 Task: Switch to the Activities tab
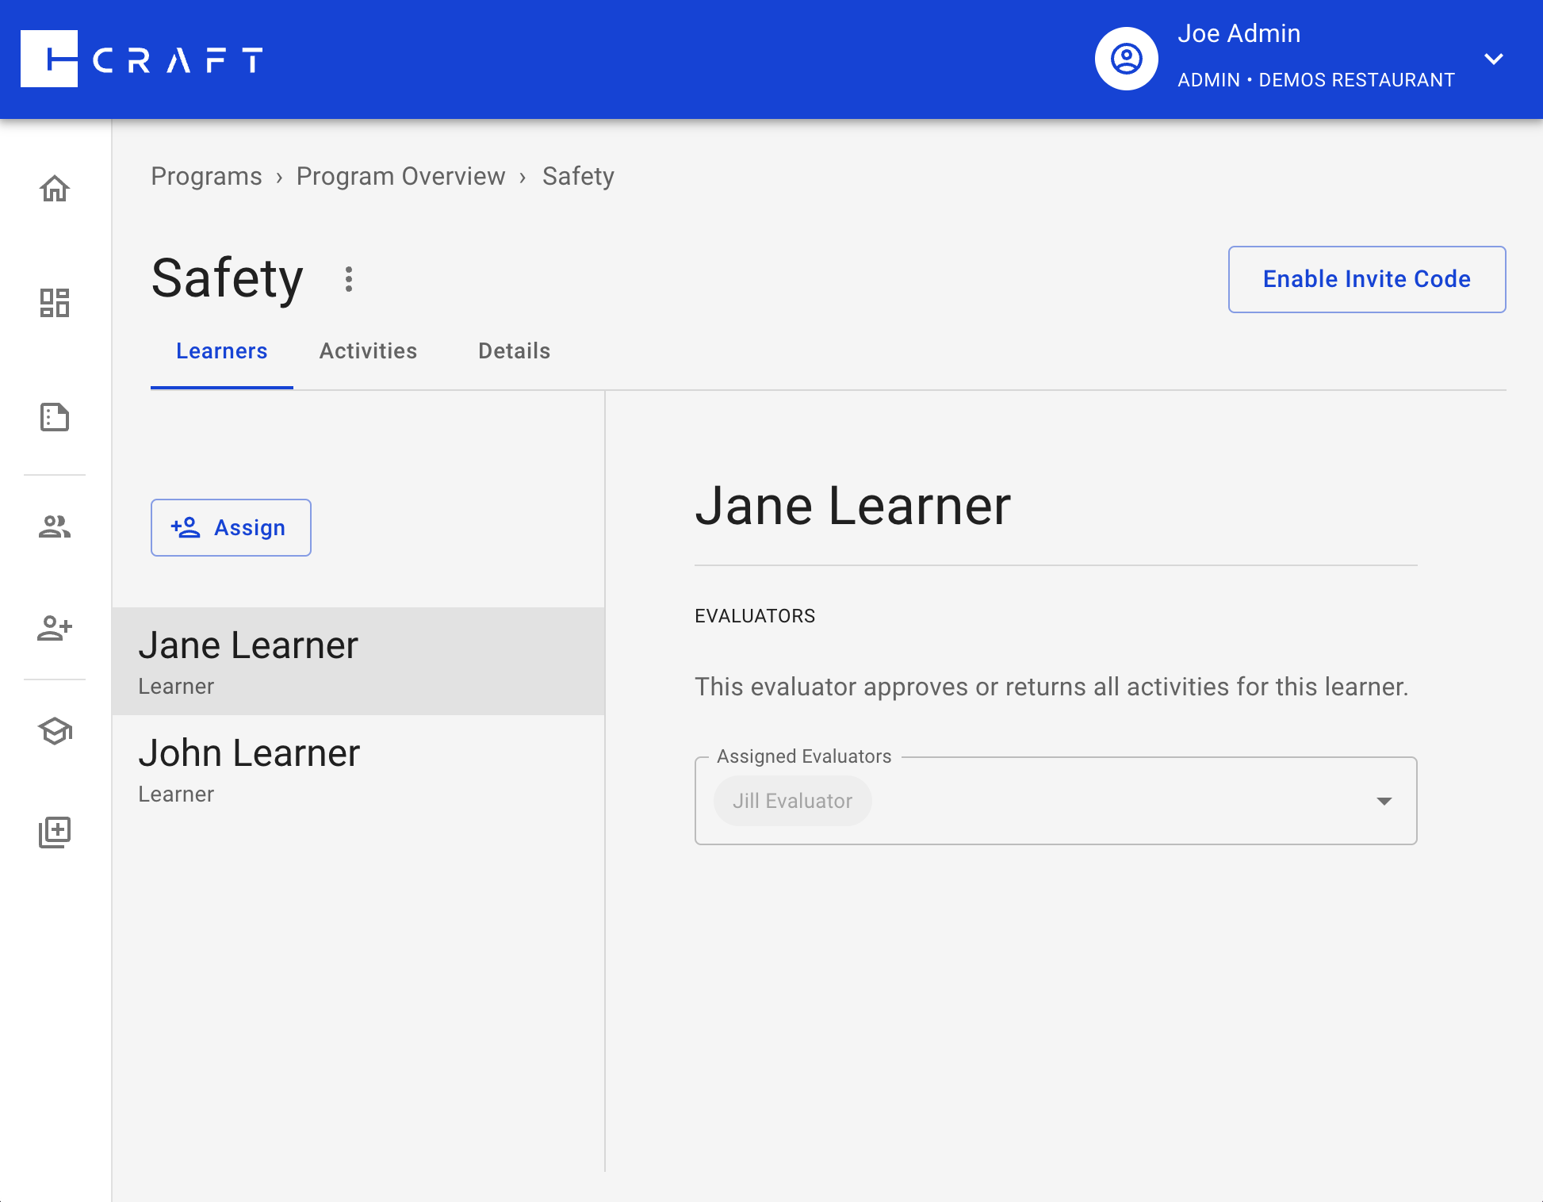(x=368, y=350)
